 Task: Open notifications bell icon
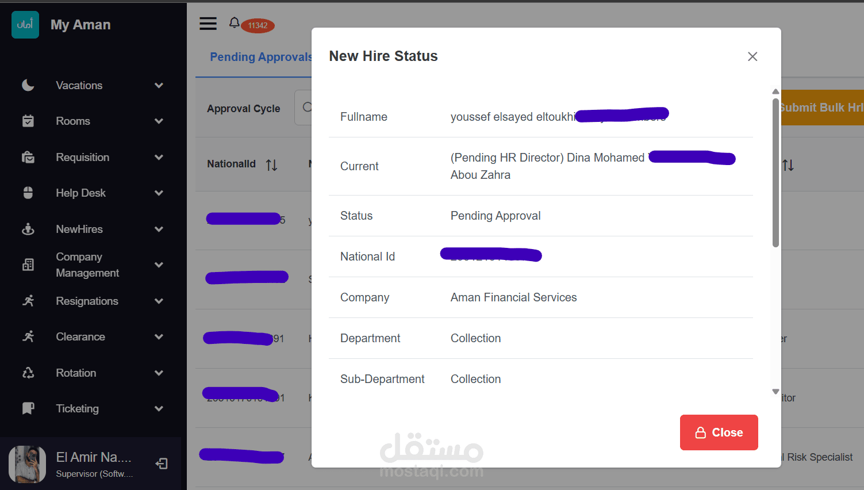[x=234, y=22]
